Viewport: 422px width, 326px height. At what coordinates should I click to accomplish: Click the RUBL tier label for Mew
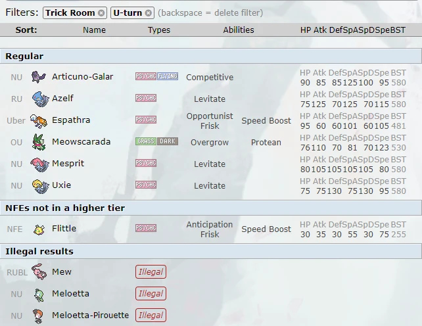17,273
